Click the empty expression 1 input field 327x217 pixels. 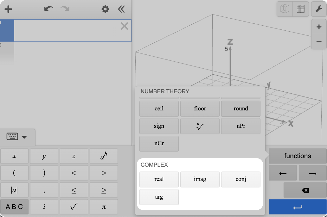tap(67, 31)
